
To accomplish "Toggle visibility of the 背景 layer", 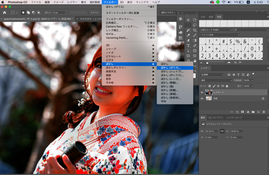I will (x=202, y=99).
